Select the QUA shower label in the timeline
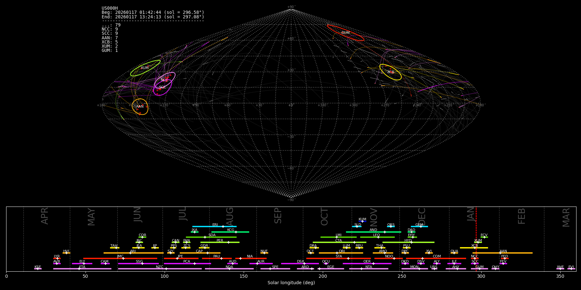Screen dimensions: 581x290 (454, 251)
